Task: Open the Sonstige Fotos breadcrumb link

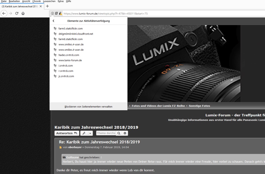Action: click(x=199, y=106)
